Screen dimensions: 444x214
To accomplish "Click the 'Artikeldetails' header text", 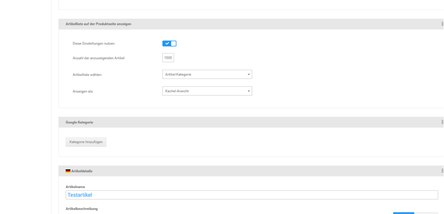I will (x=82, y=171).
